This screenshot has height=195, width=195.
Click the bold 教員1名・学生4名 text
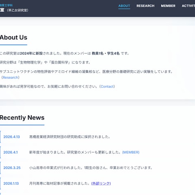pos(106,53)
